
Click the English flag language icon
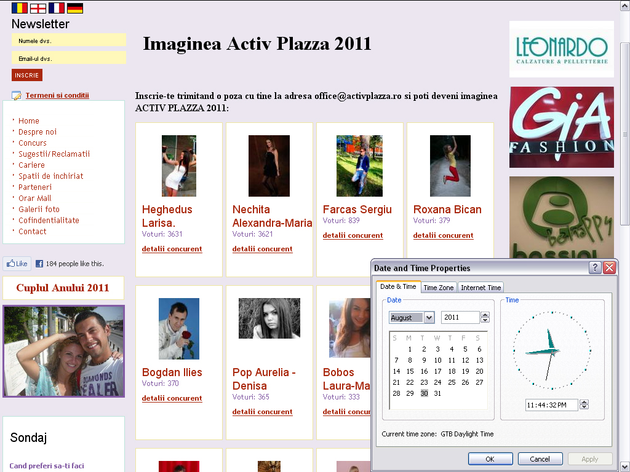(x=38, y=8)
